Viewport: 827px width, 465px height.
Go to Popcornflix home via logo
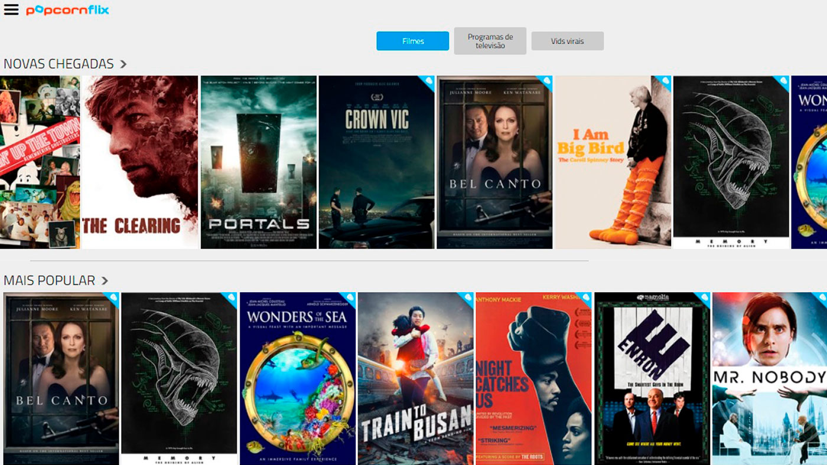(67, 10)
